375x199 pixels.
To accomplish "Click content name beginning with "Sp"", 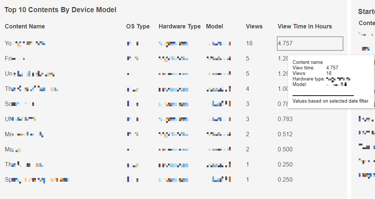I will (x=37, y=180).
